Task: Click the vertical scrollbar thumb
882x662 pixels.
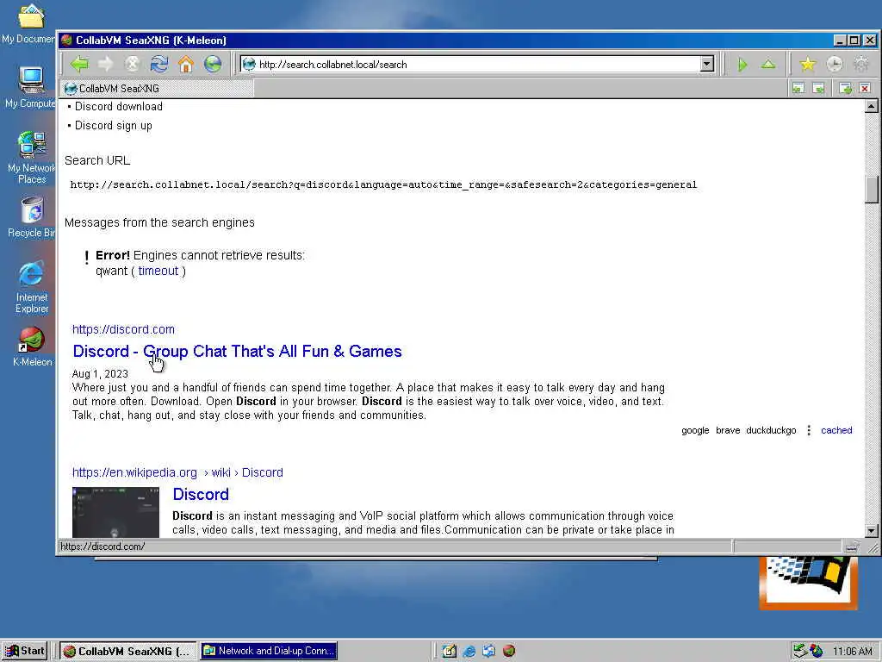Action: 872,189
